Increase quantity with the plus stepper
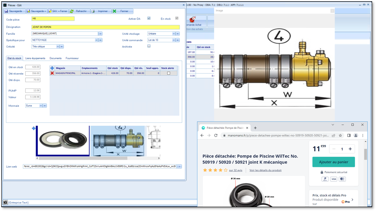Screen dimensions: 376x211 [350, 149]
